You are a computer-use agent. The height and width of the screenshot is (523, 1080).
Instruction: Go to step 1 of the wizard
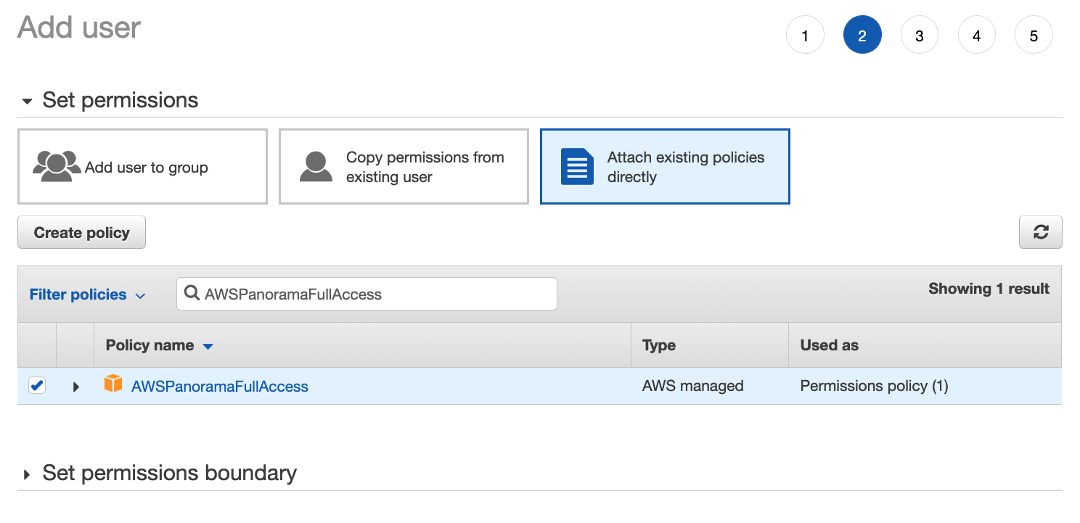point(804,36)
